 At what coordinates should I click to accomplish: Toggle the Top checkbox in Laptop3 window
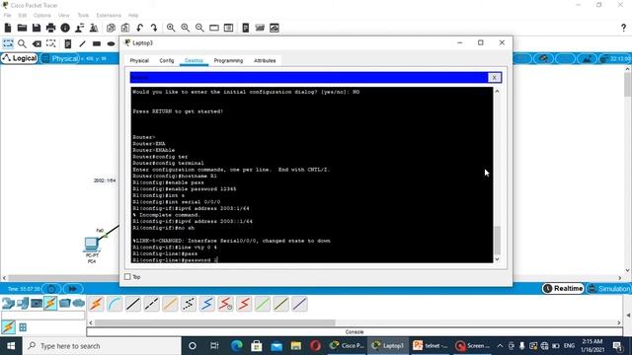click(x=127, y=277)
